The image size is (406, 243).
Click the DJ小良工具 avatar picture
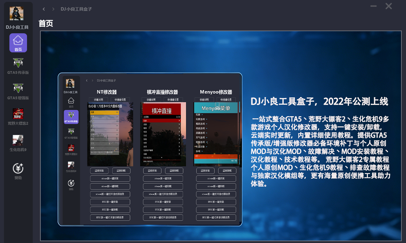point(17,13)
